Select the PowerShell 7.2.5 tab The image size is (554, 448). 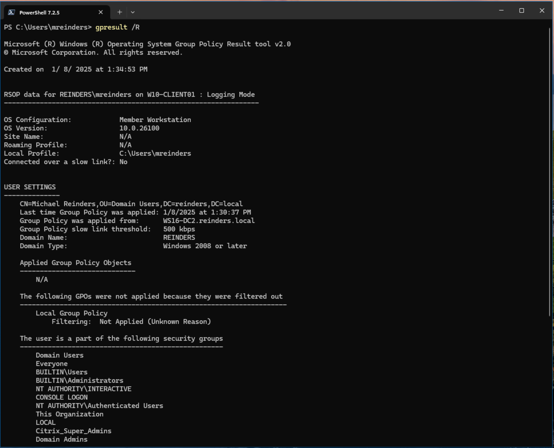coord(44,12)
